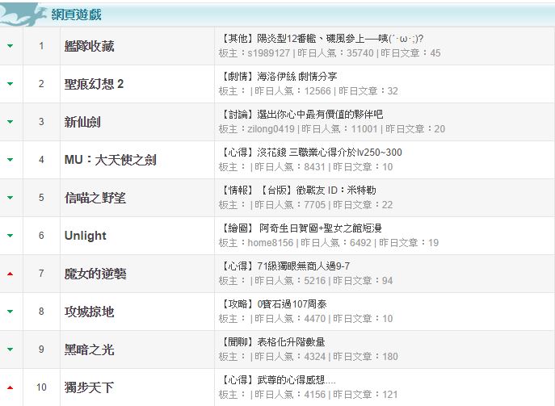Image resolution: width=555 pixels, height=406 pixels.
Task: Open the Unlight board link
Action: [85, 236]
